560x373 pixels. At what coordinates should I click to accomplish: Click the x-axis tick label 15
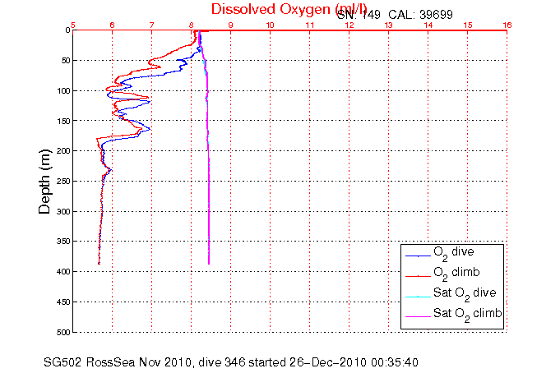point(468,25)
